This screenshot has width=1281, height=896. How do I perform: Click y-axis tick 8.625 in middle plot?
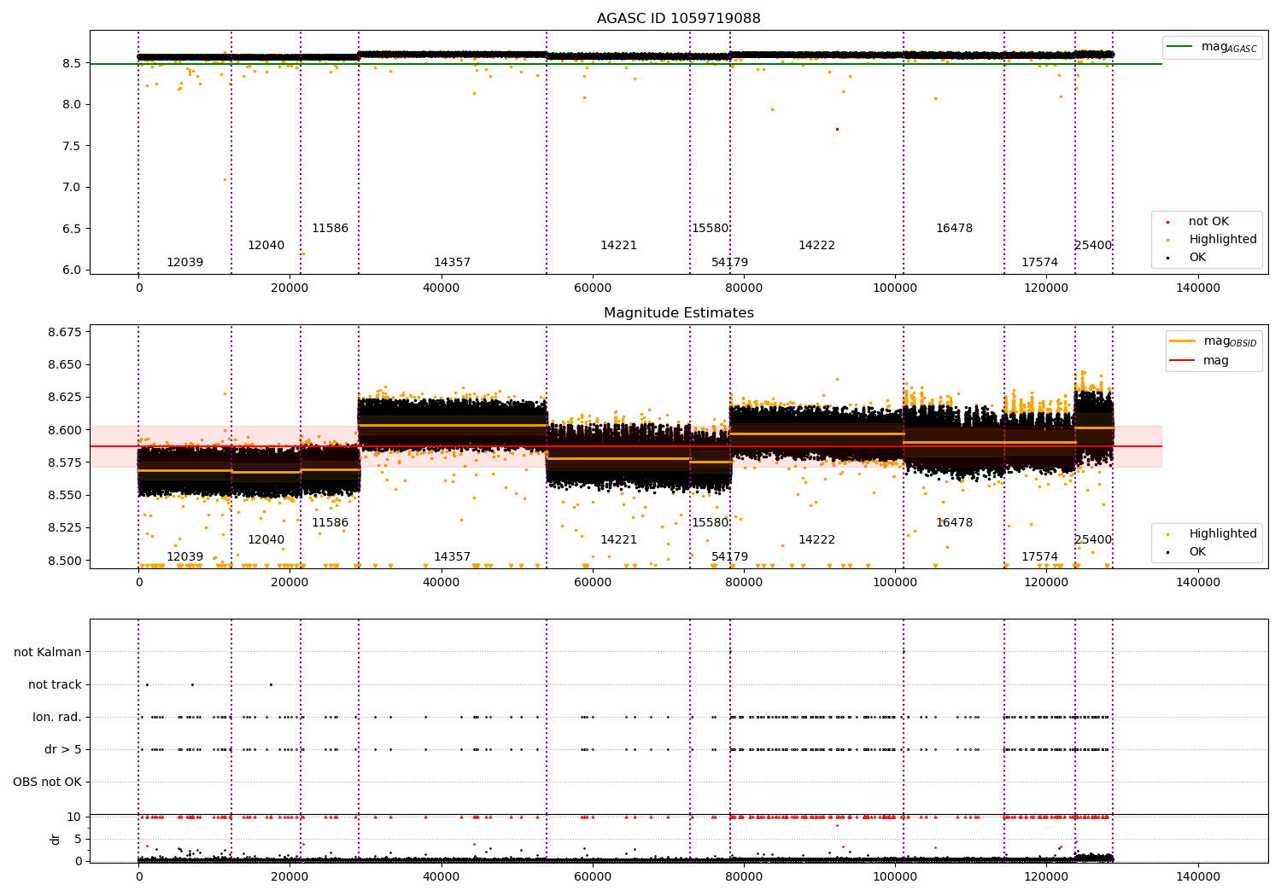click(65, 398)
